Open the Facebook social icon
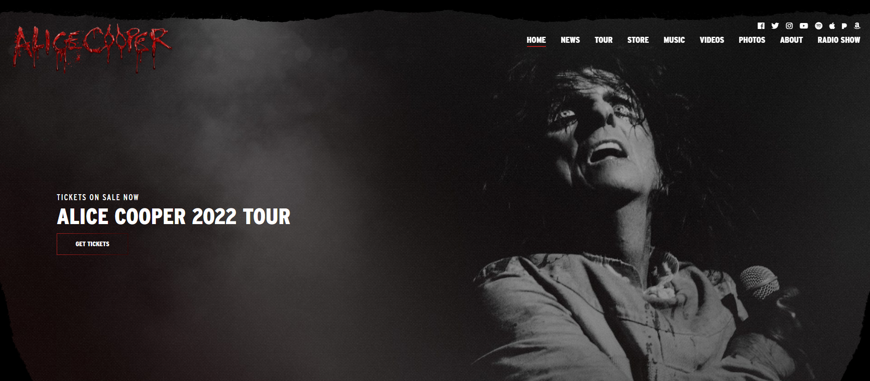870x381 pixels. (x=761, y=26)
